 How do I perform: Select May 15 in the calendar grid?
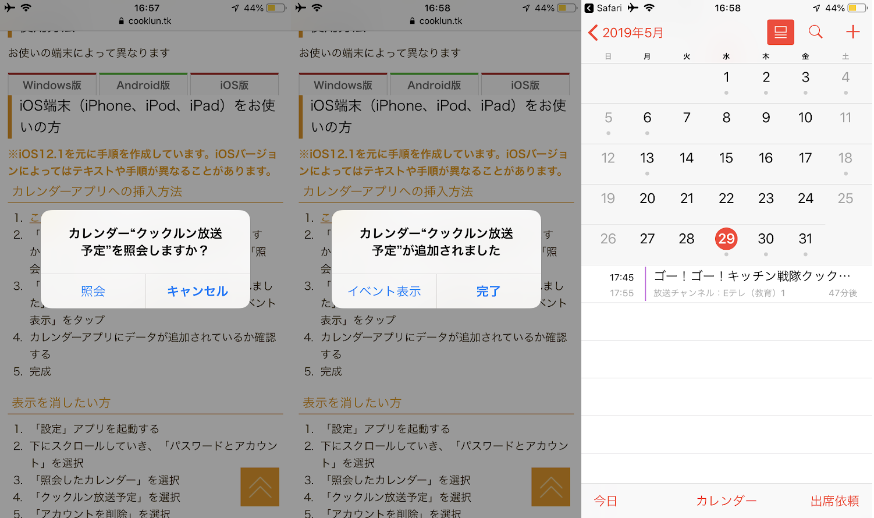(x=726, y=158)
